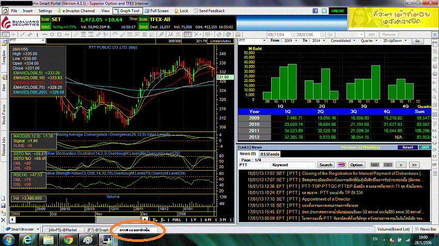
Task: Toggle news language flag icon
Action: [341, 165]
